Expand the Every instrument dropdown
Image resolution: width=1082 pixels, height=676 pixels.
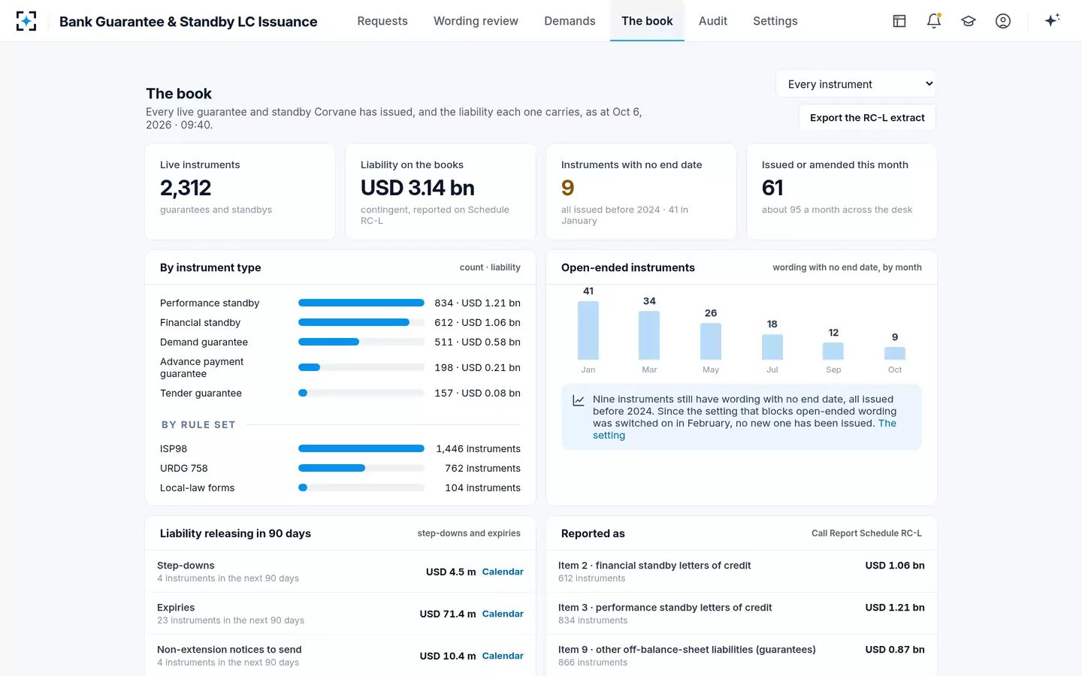857,84
